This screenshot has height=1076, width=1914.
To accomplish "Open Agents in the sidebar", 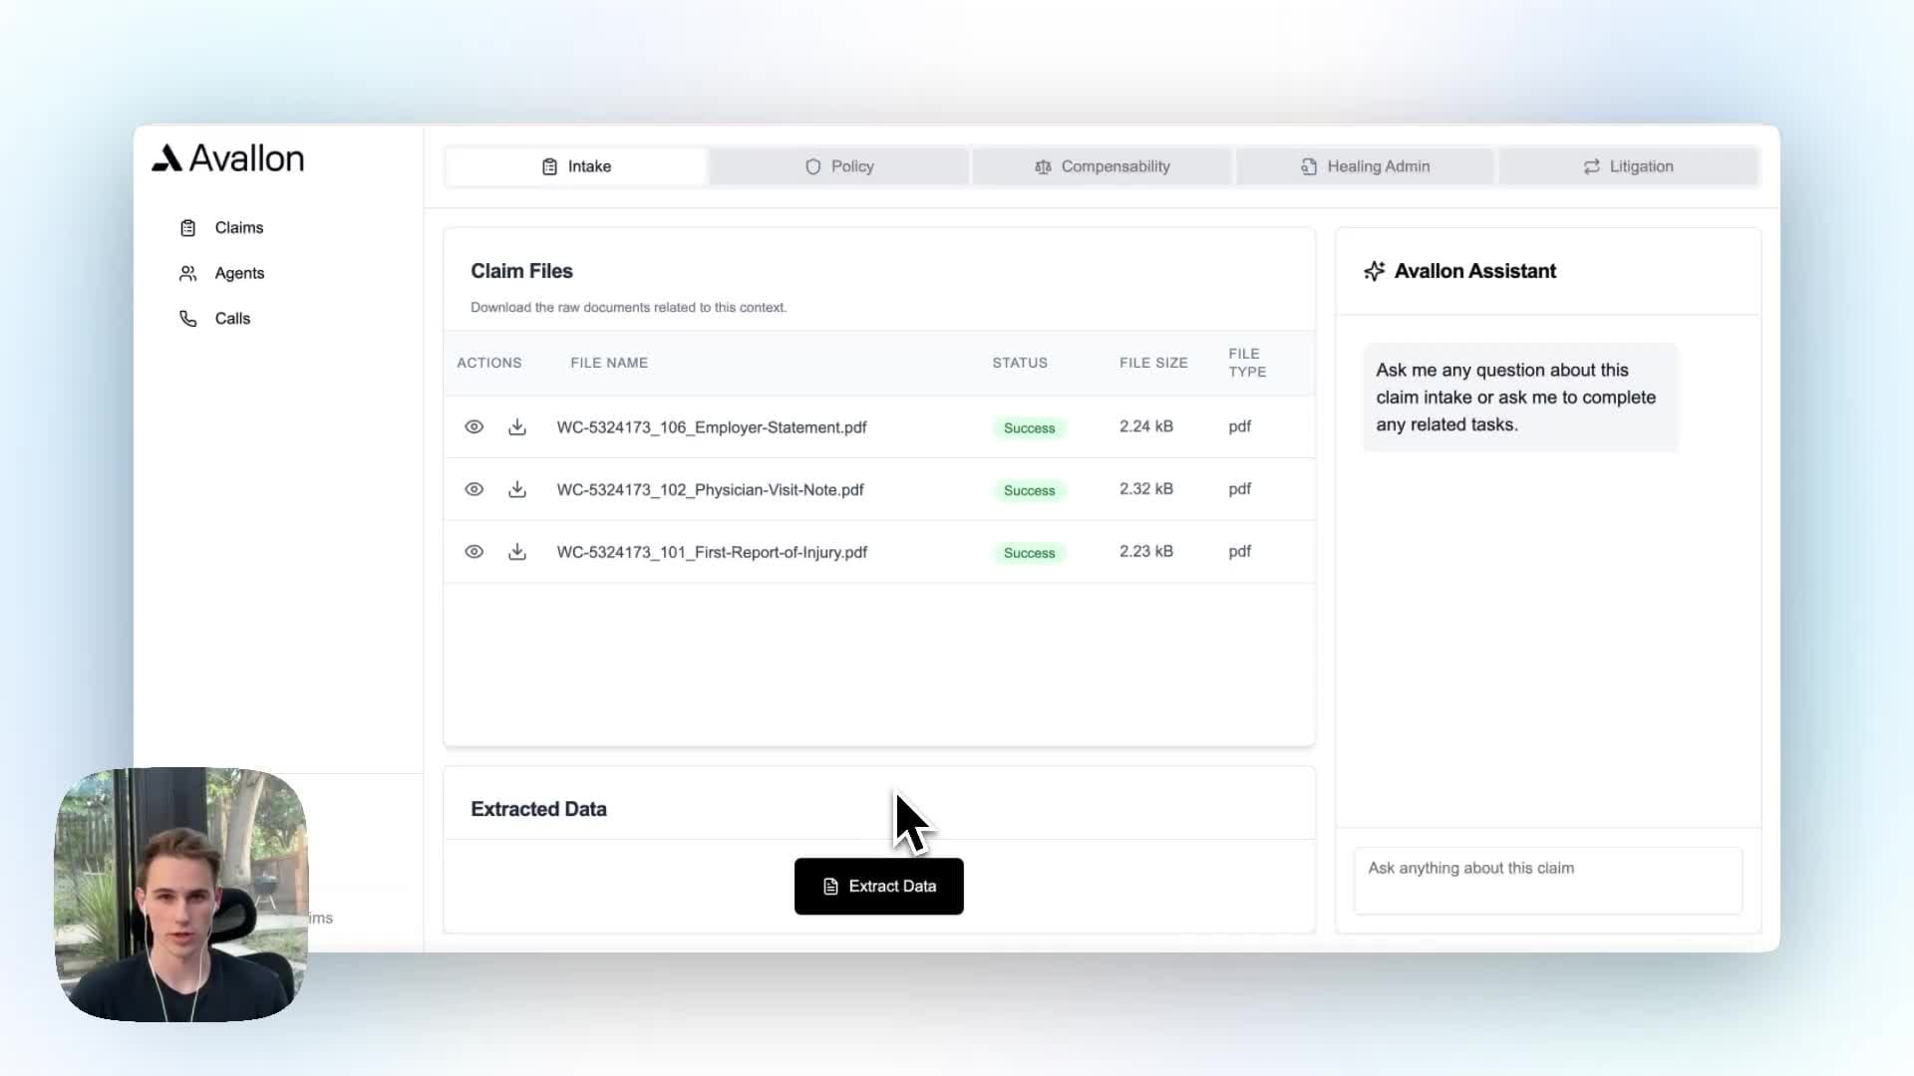I will click(x=238, y=273).
